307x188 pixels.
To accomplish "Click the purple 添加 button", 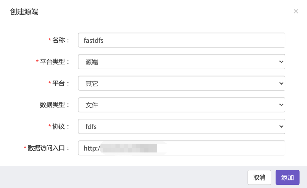I will coord(287,178).
